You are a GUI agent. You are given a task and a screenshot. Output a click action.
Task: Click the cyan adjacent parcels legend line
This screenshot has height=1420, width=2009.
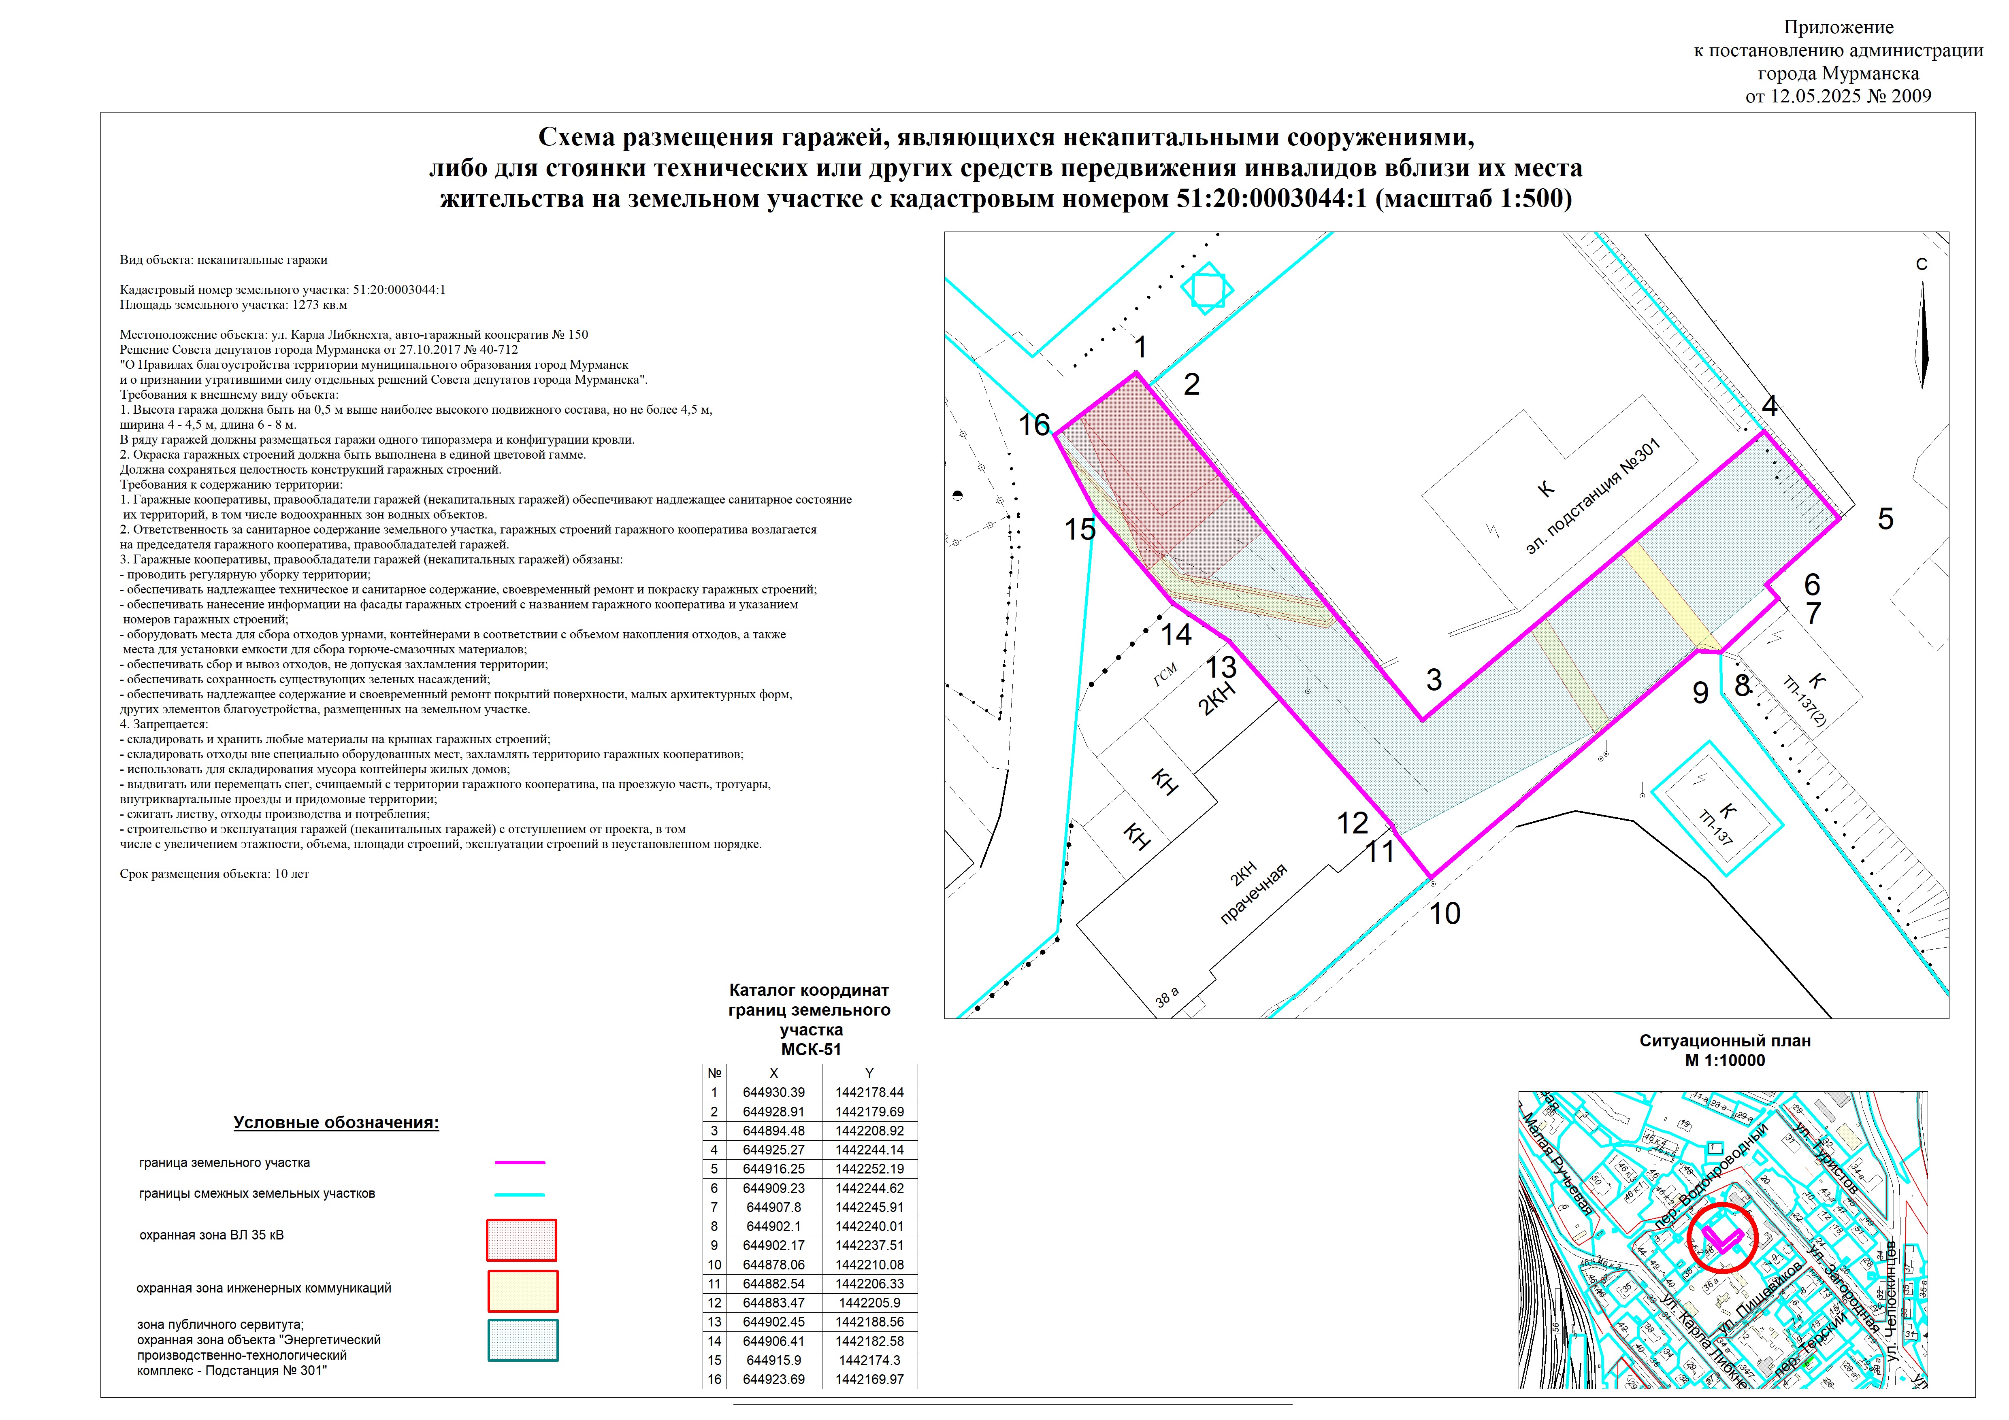tap(520, 1195)
